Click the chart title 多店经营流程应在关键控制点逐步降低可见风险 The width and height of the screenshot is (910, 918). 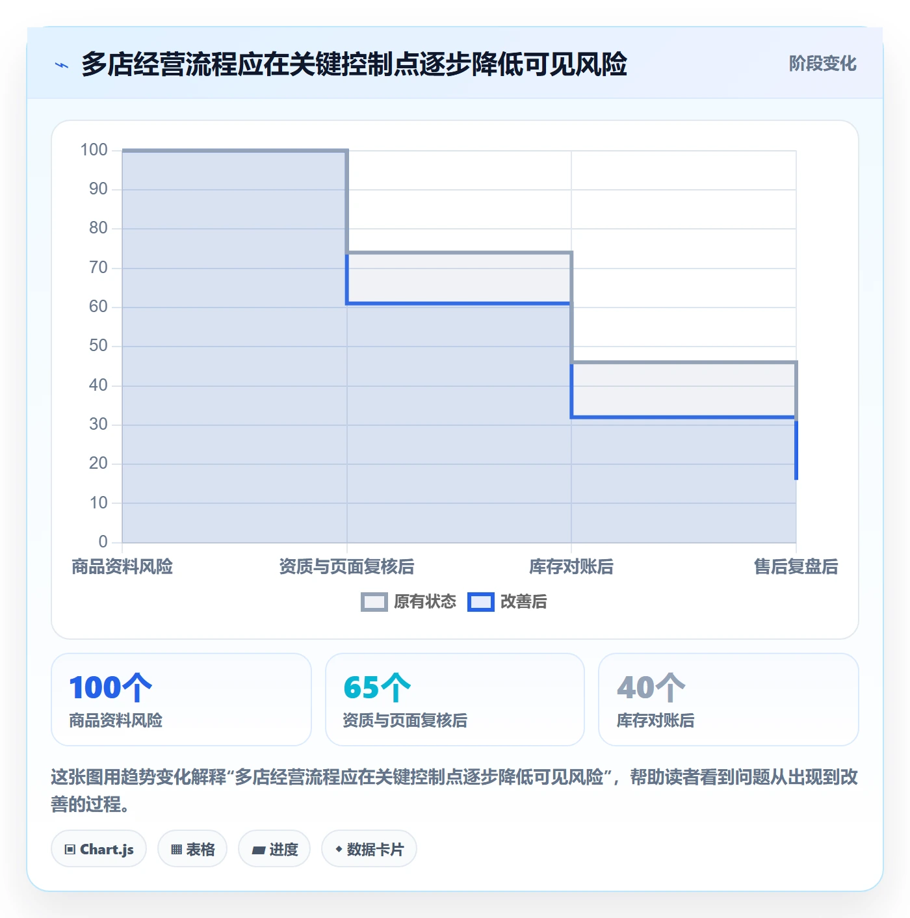pos(354,64)
